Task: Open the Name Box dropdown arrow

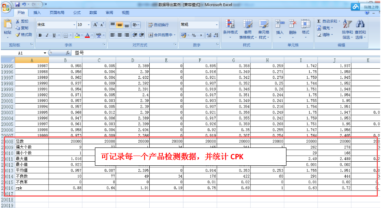Action: pyautogui.click(x=45, y=53)
